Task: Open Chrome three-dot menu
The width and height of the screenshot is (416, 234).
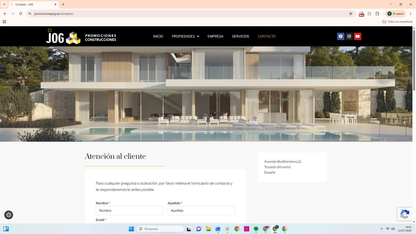Action: click(x=411, y=14)
